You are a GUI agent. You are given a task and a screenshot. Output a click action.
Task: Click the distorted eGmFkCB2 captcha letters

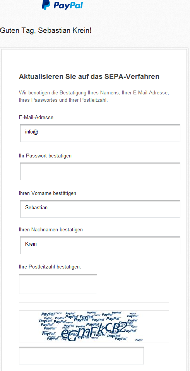click(94, 330)
